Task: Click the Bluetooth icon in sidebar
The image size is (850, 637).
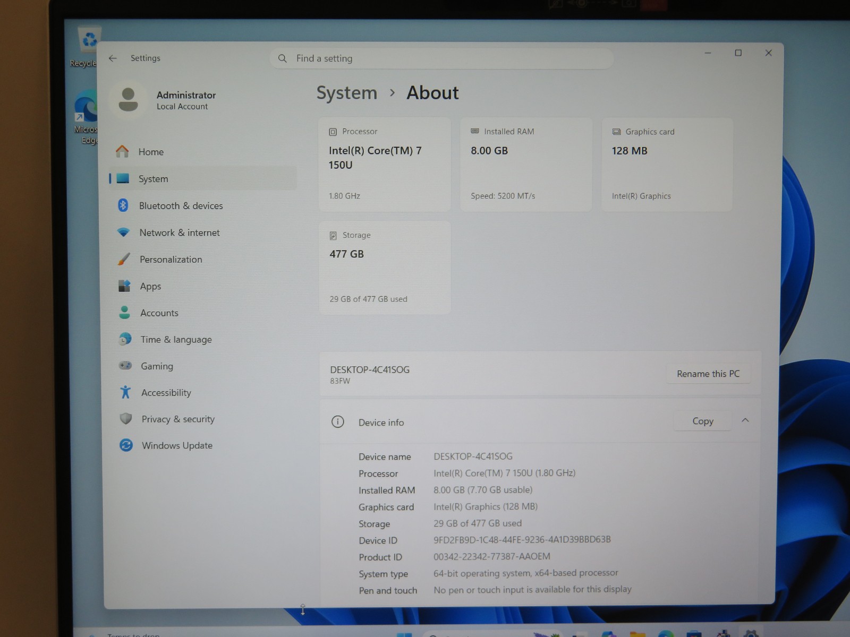Action: point(123,205)
